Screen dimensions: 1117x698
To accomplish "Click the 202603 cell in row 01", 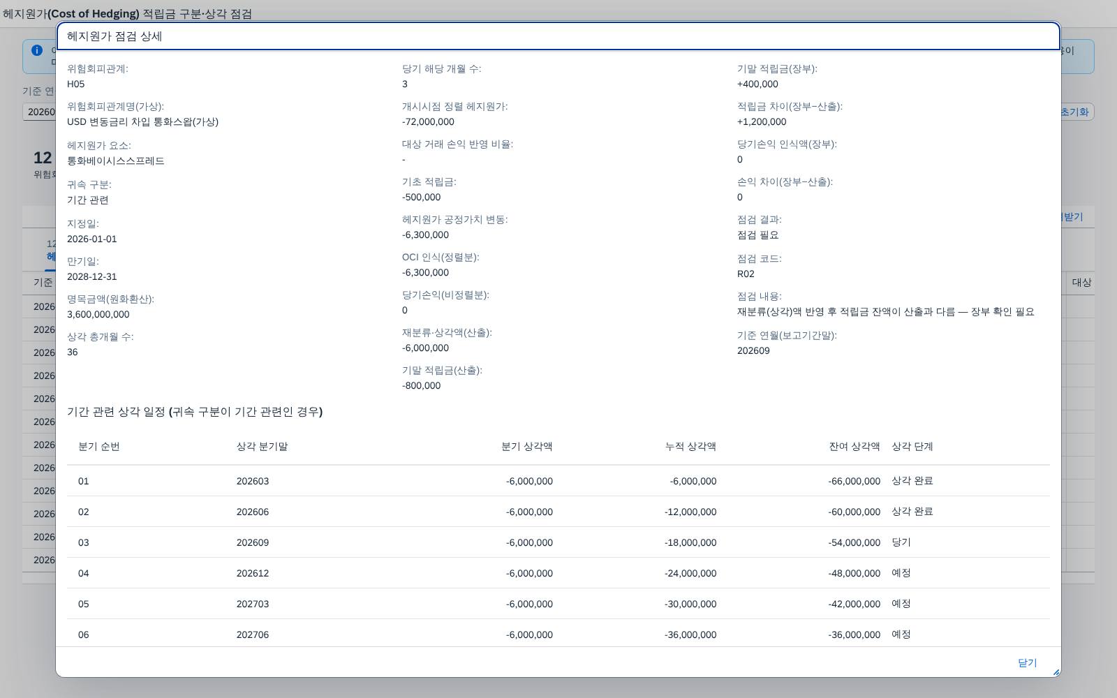I will click(253, 481).
